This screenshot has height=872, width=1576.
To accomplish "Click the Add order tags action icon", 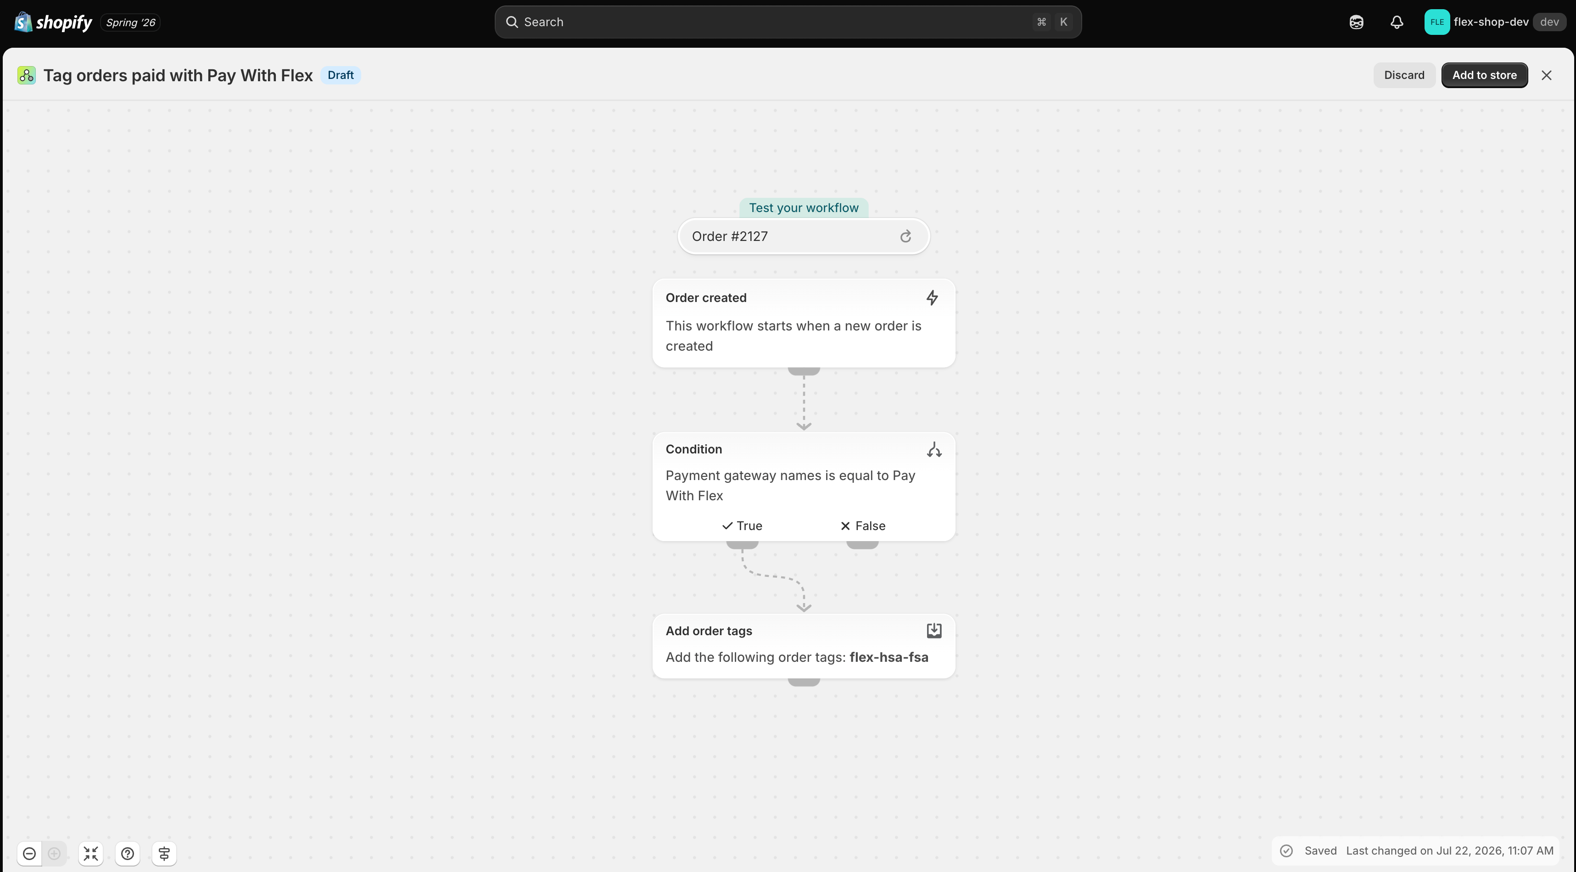I will (x=933, y=631).
